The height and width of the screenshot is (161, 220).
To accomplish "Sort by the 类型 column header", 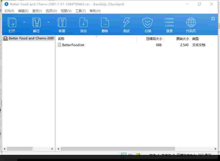I will [195, 39].
